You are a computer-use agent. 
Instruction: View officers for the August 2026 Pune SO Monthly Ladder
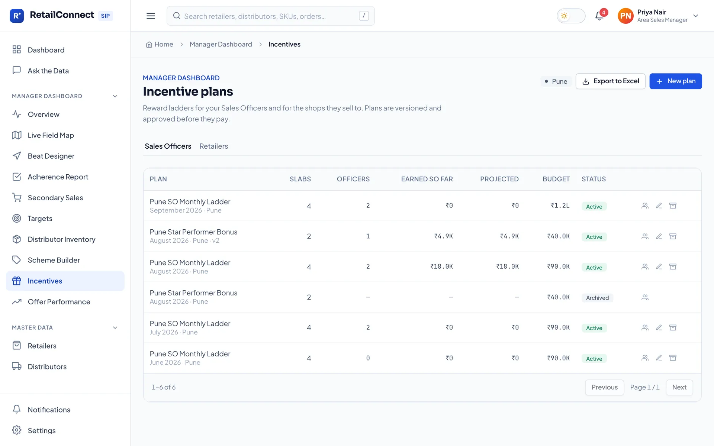[x=645, y=266]
